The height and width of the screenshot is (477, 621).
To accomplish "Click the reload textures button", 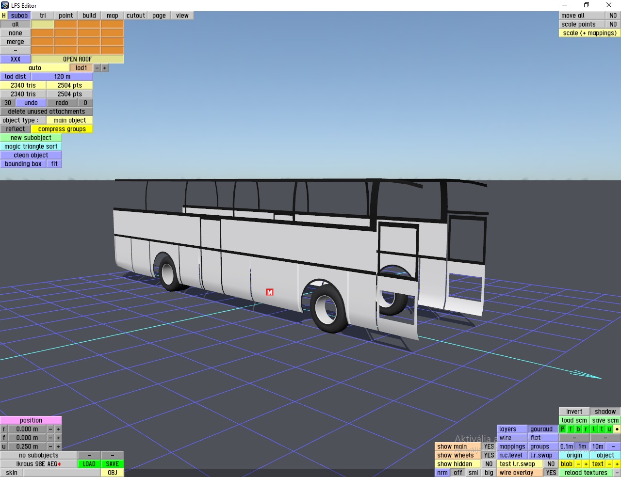I will pyautogui.click(x=586, y=473).
